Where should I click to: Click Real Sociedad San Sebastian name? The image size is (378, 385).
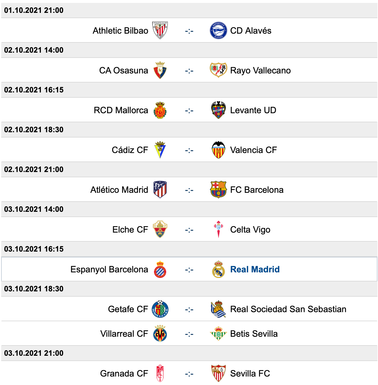point(288,309)
